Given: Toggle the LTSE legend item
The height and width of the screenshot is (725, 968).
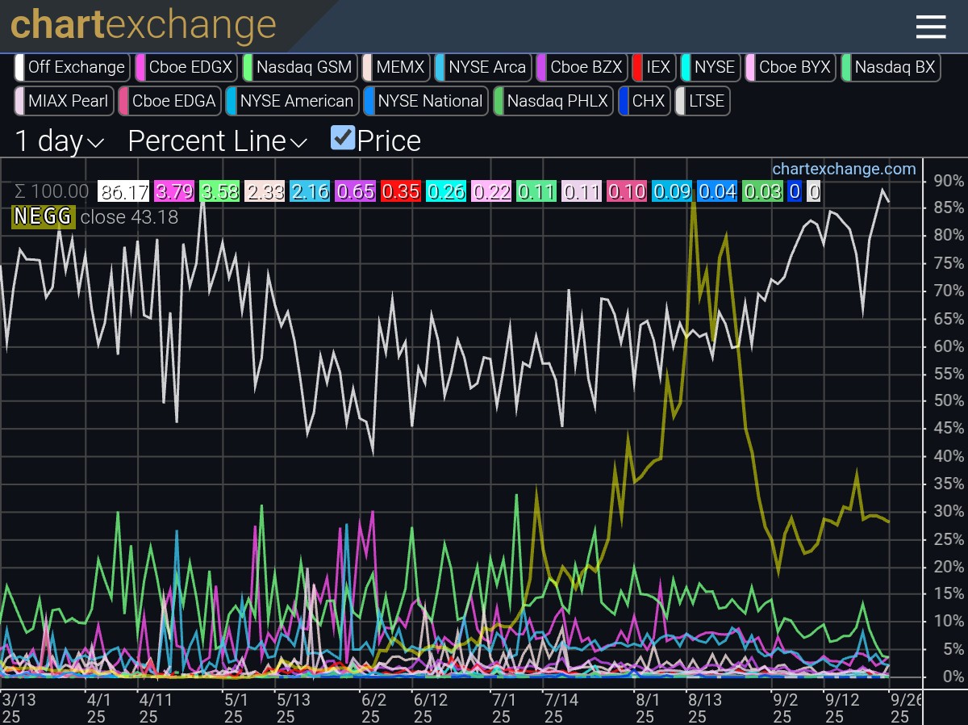Looking at the screenshot, I should pyautogui.click(x=702, y=101).
